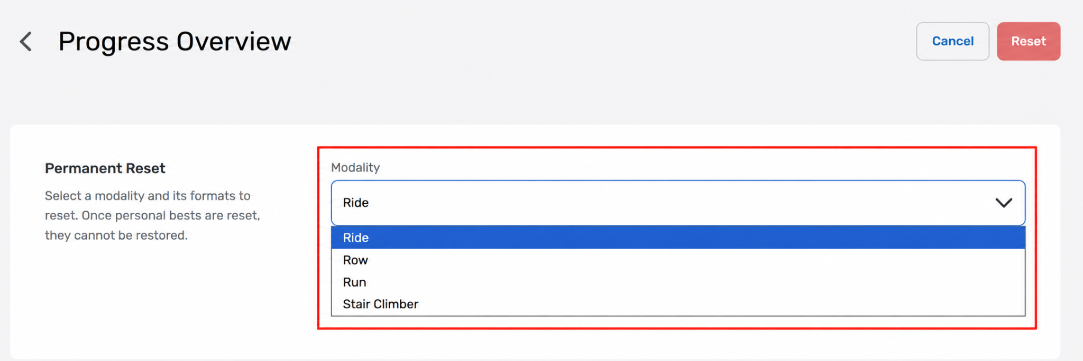Click the Permanent Reset heading
The height and width of the screenshot is (361, 1083).
coord(105,168)
